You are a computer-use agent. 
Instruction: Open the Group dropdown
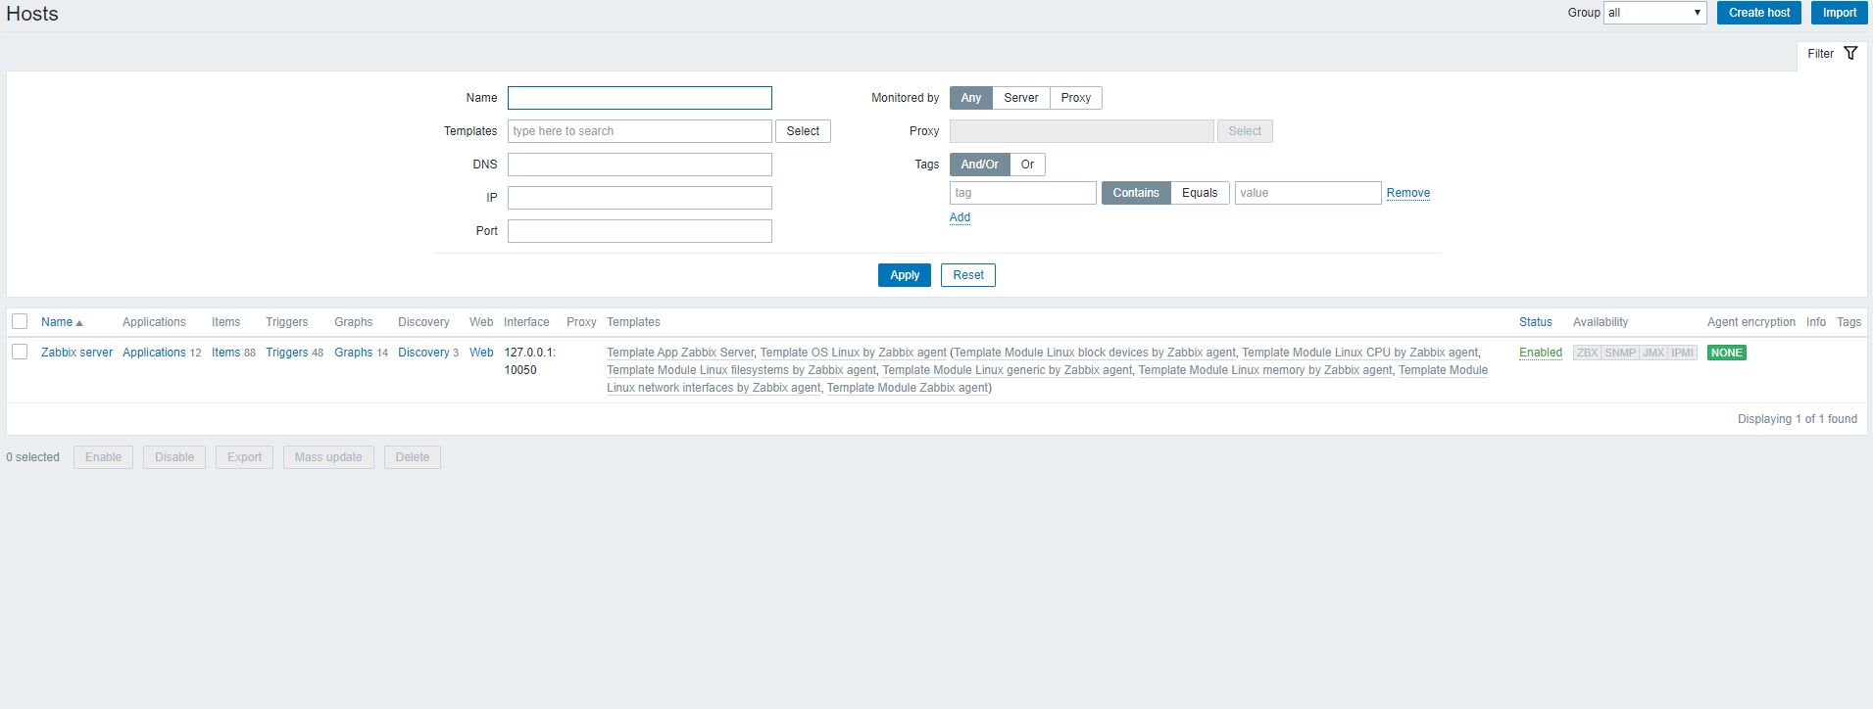(x=1654, y=13)
